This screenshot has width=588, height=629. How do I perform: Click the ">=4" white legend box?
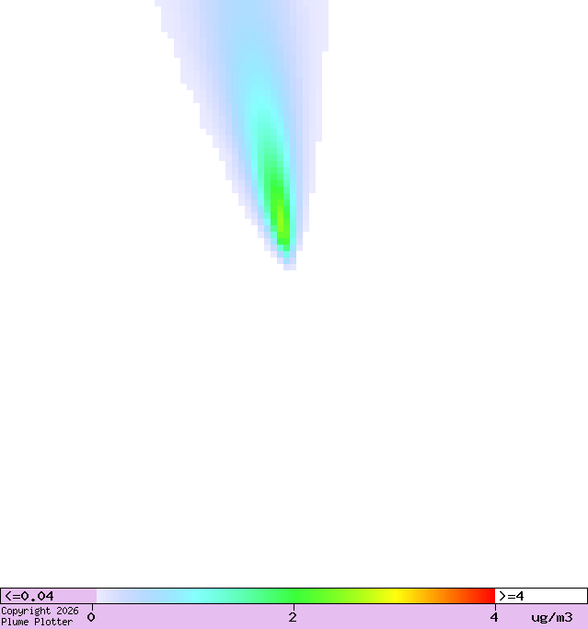(x=540, y=596)
